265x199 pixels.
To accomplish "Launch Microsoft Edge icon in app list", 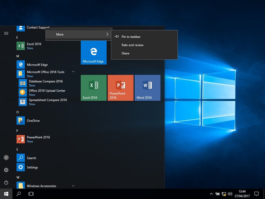I will pyautogui.click(x=21, y=64).
